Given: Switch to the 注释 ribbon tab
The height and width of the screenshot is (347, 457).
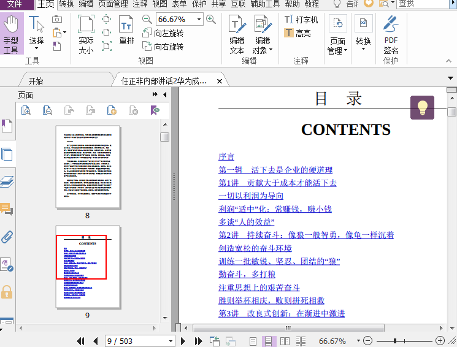Looking at the screenshot, I should click(x=140, y=4).
